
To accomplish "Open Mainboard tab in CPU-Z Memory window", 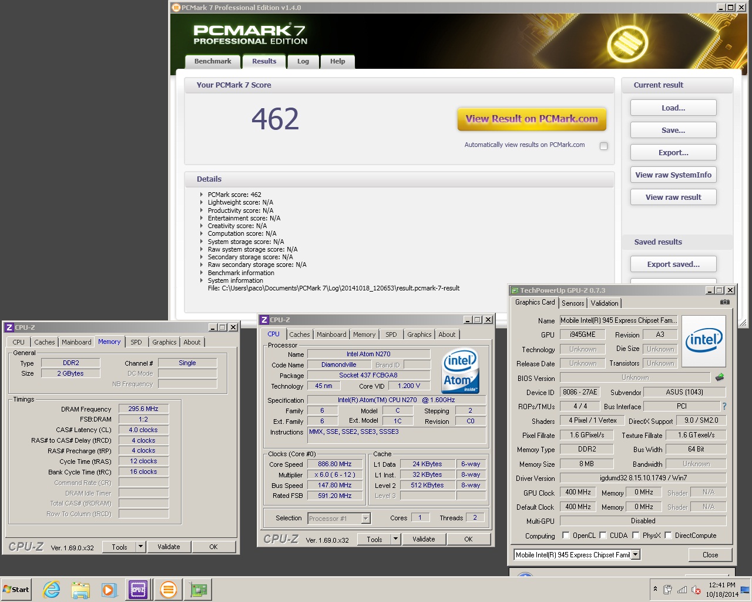I will 76,342.
